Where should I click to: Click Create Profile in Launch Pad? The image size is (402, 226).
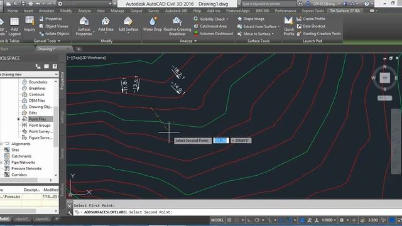click(x=311, y=19)
